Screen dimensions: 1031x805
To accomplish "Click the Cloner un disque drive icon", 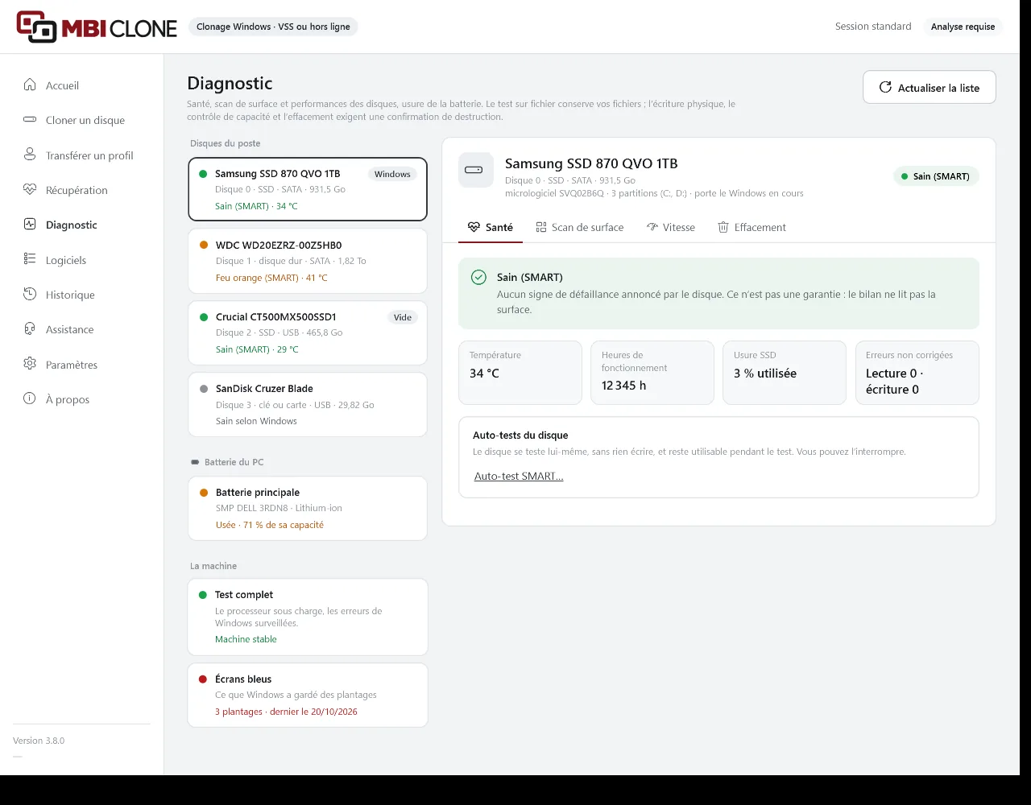I will [x=30, y=119].
